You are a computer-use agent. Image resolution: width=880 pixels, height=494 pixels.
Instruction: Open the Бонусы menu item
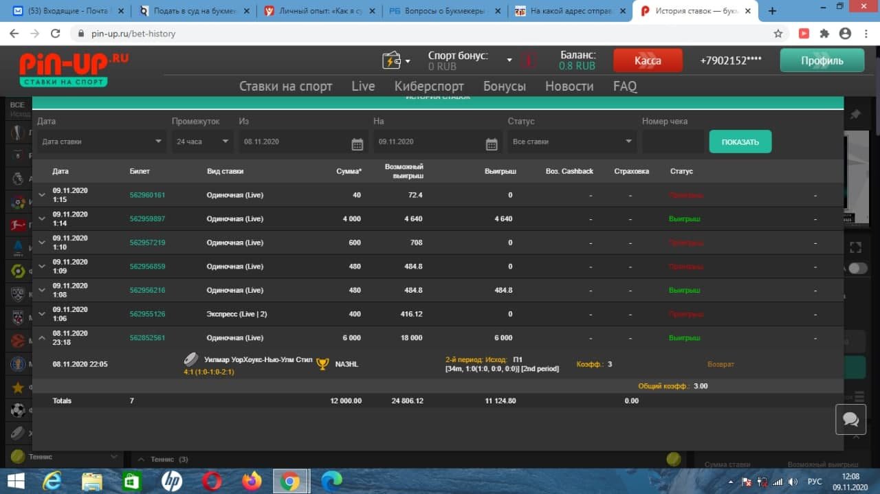tap(504, 86)
